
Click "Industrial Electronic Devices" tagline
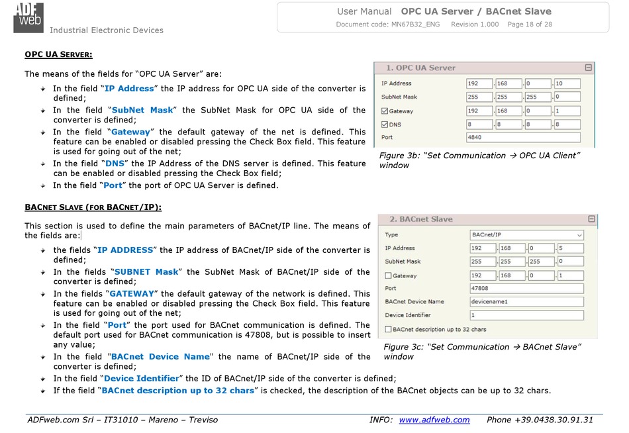tap(107, 30)
